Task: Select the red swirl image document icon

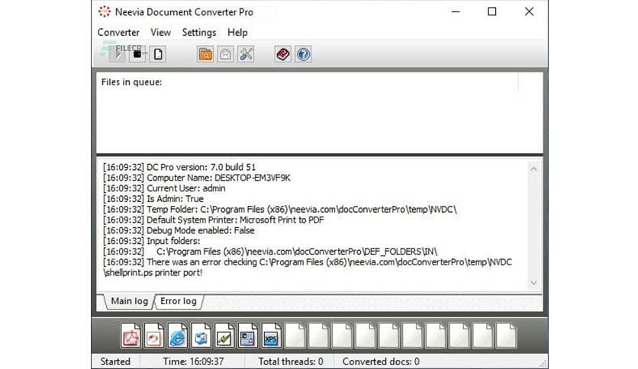Action: [x=154, y=335]
